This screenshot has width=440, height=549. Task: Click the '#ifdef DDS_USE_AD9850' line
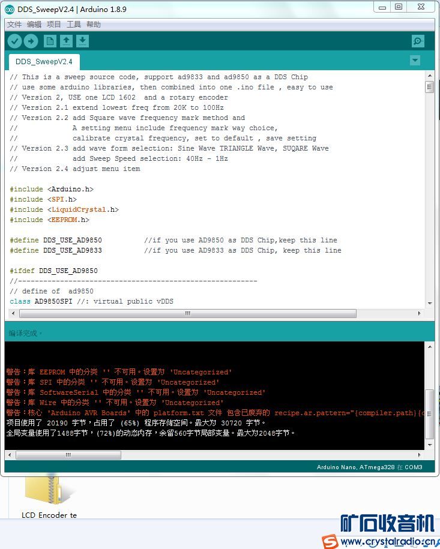[x=53, y=271]
